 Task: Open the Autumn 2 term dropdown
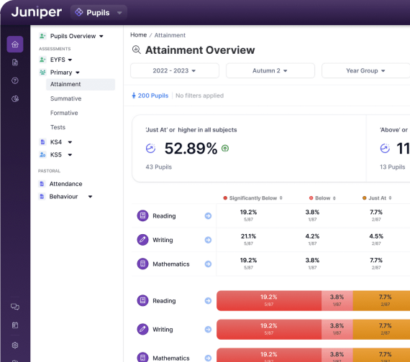(270, 70)
